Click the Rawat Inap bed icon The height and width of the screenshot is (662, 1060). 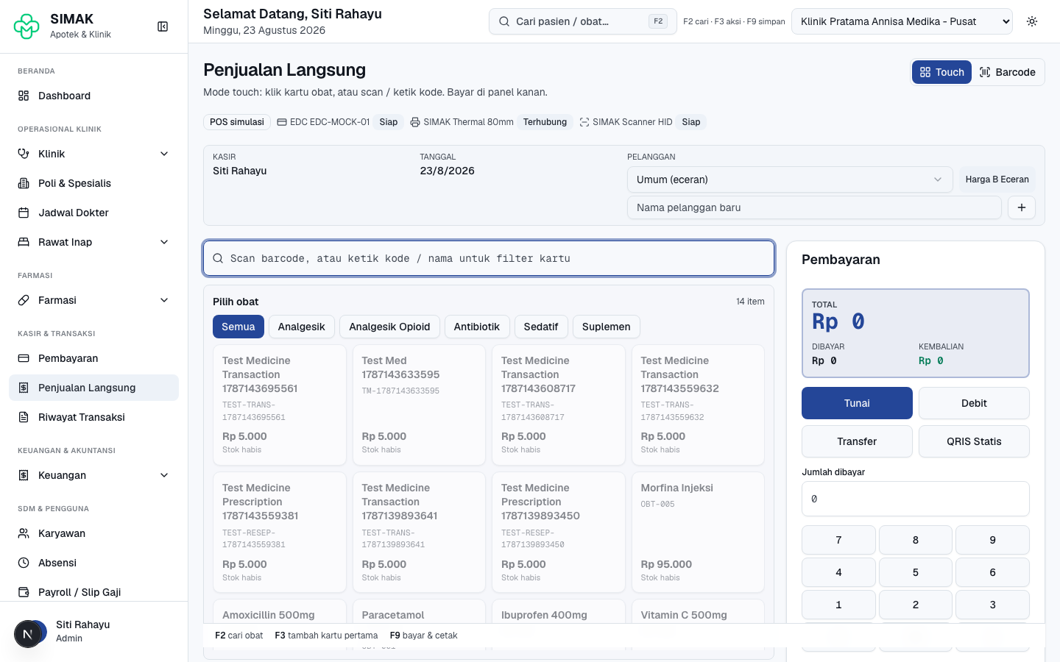coord(24,242)
